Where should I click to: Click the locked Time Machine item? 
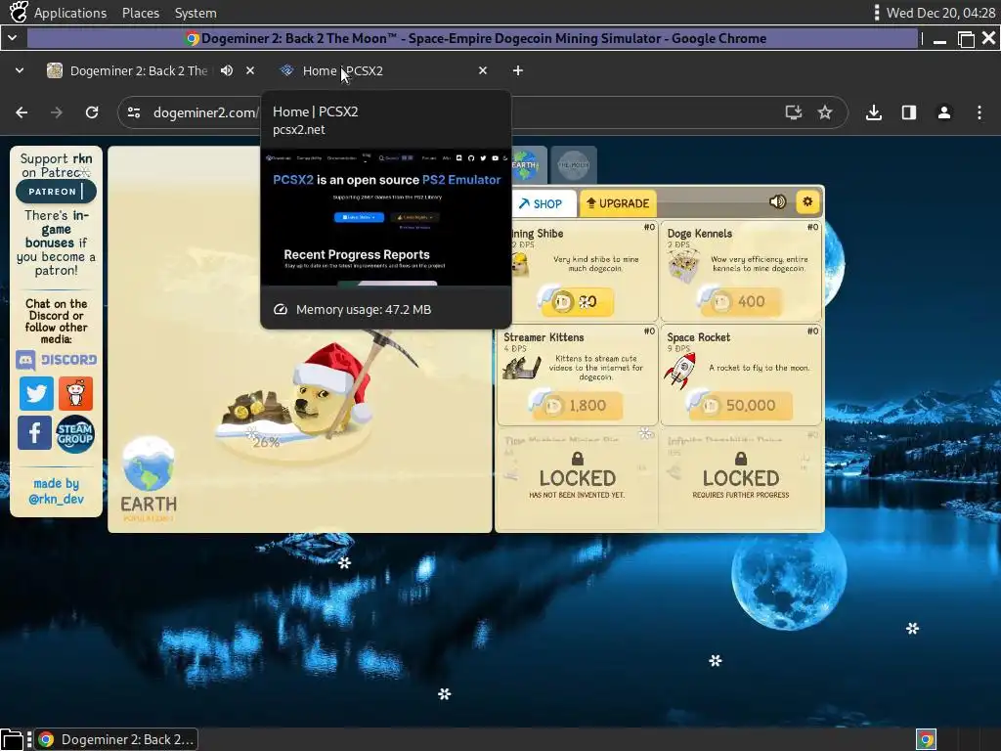coord(577,478)
